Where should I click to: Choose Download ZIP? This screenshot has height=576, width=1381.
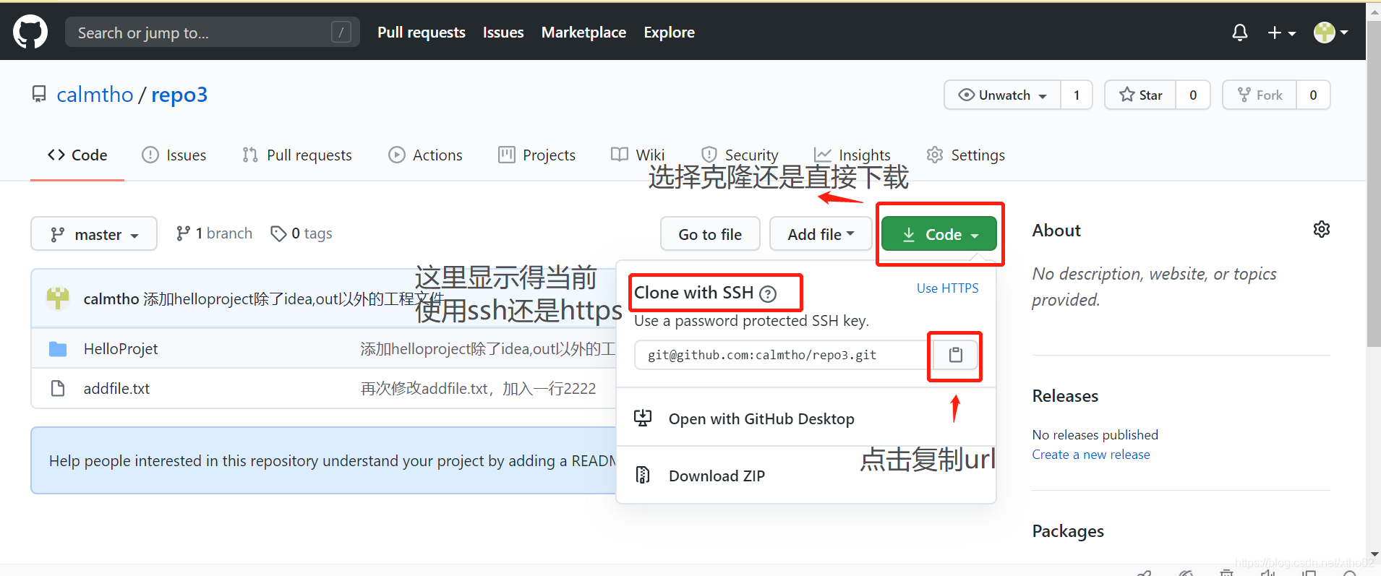pyautogui.click(x=806, y=476)
